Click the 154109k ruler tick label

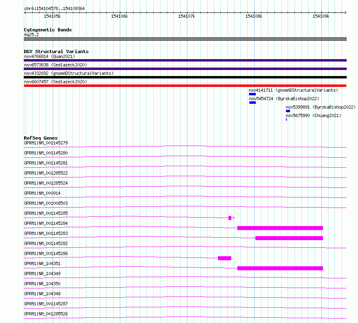pos(321,16)
